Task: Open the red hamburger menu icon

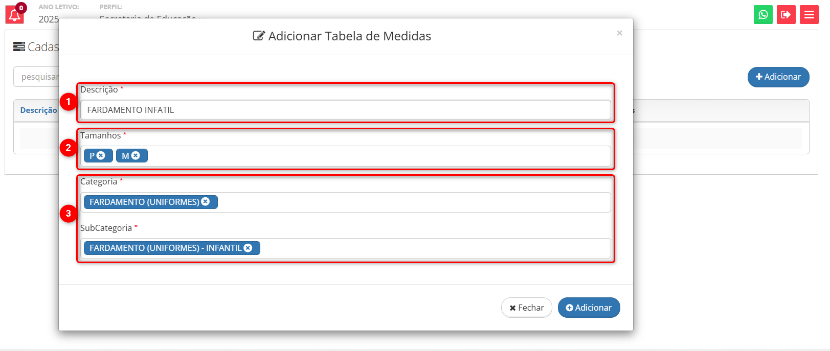Action: [x=809, y=14]
